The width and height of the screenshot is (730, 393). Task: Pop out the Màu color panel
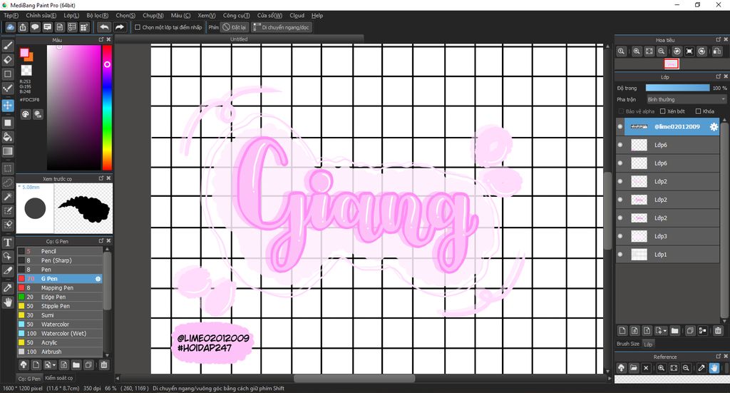click(101, 39)
